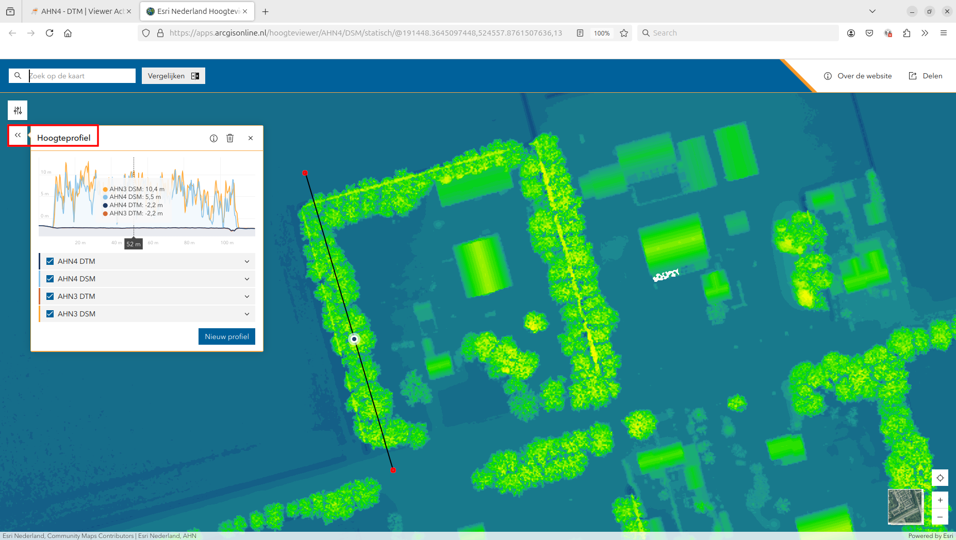Click the 'Powered by Esri' attribution
Screen dimensions: 956x540
[930, 536]
